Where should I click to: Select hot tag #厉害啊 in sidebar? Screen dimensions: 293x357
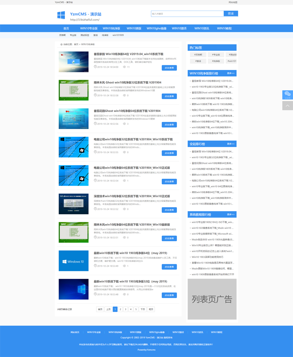pyautogui.click(x=198, y=55)
